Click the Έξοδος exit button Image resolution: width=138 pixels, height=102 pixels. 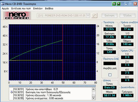128,15
